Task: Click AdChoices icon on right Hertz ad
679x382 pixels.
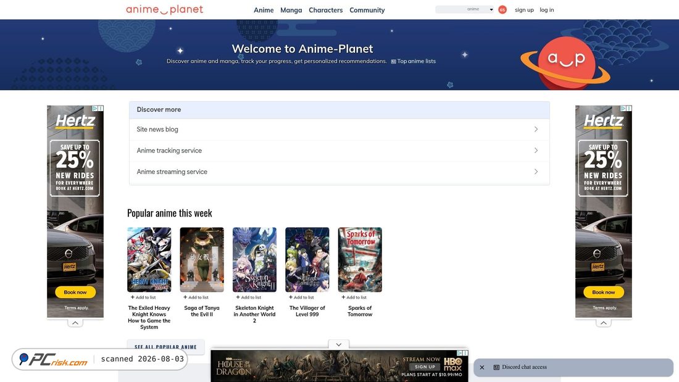Action: point(623,108)
